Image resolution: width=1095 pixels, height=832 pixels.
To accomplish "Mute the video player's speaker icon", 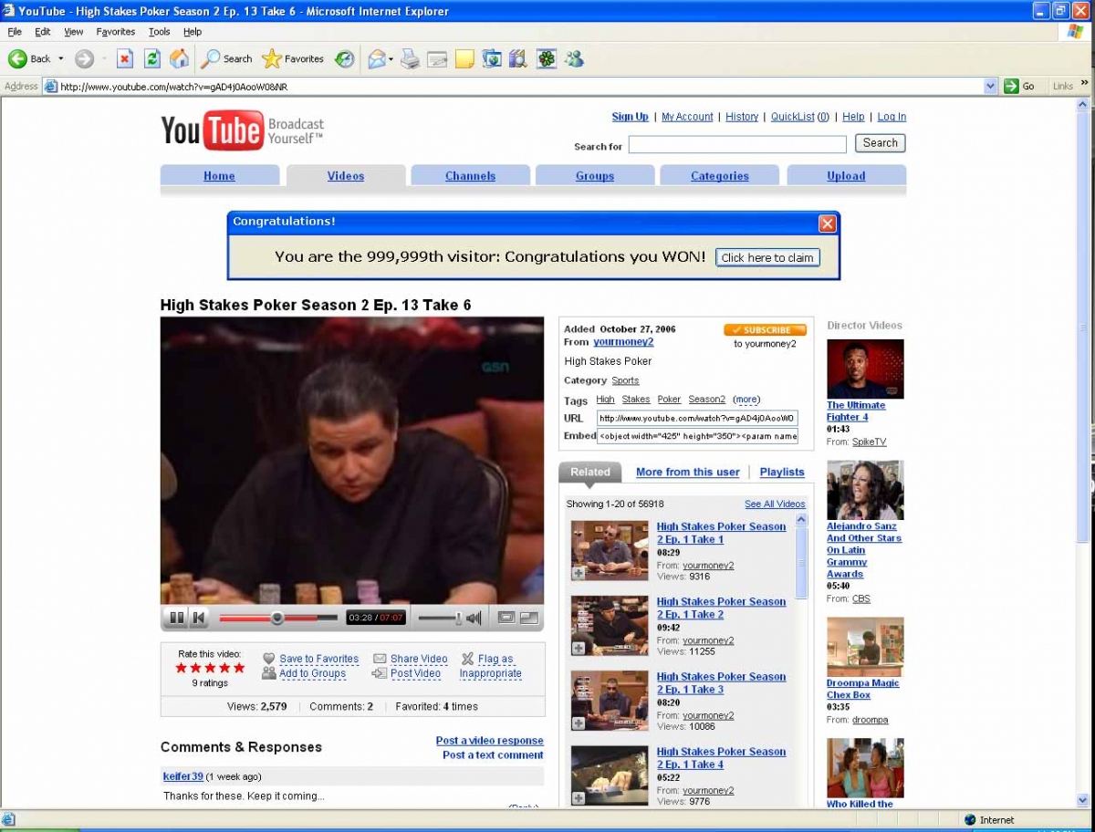I will [x=474, y=618].
